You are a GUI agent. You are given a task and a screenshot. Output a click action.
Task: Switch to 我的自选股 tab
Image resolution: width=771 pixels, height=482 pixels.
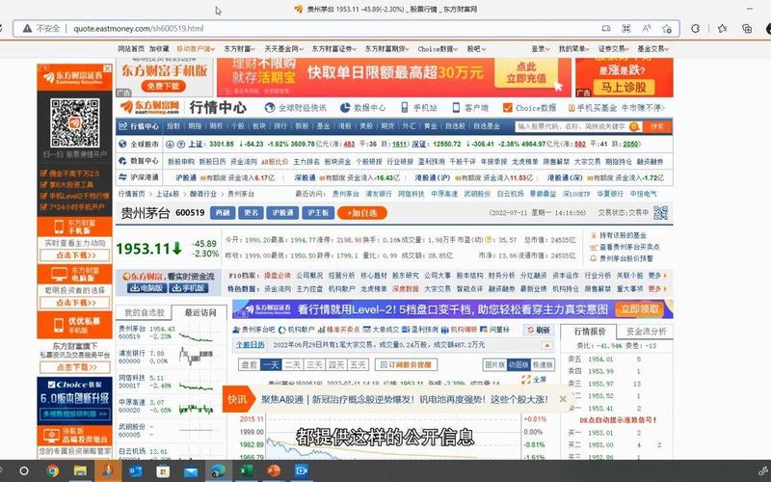(x=144, y=312)
